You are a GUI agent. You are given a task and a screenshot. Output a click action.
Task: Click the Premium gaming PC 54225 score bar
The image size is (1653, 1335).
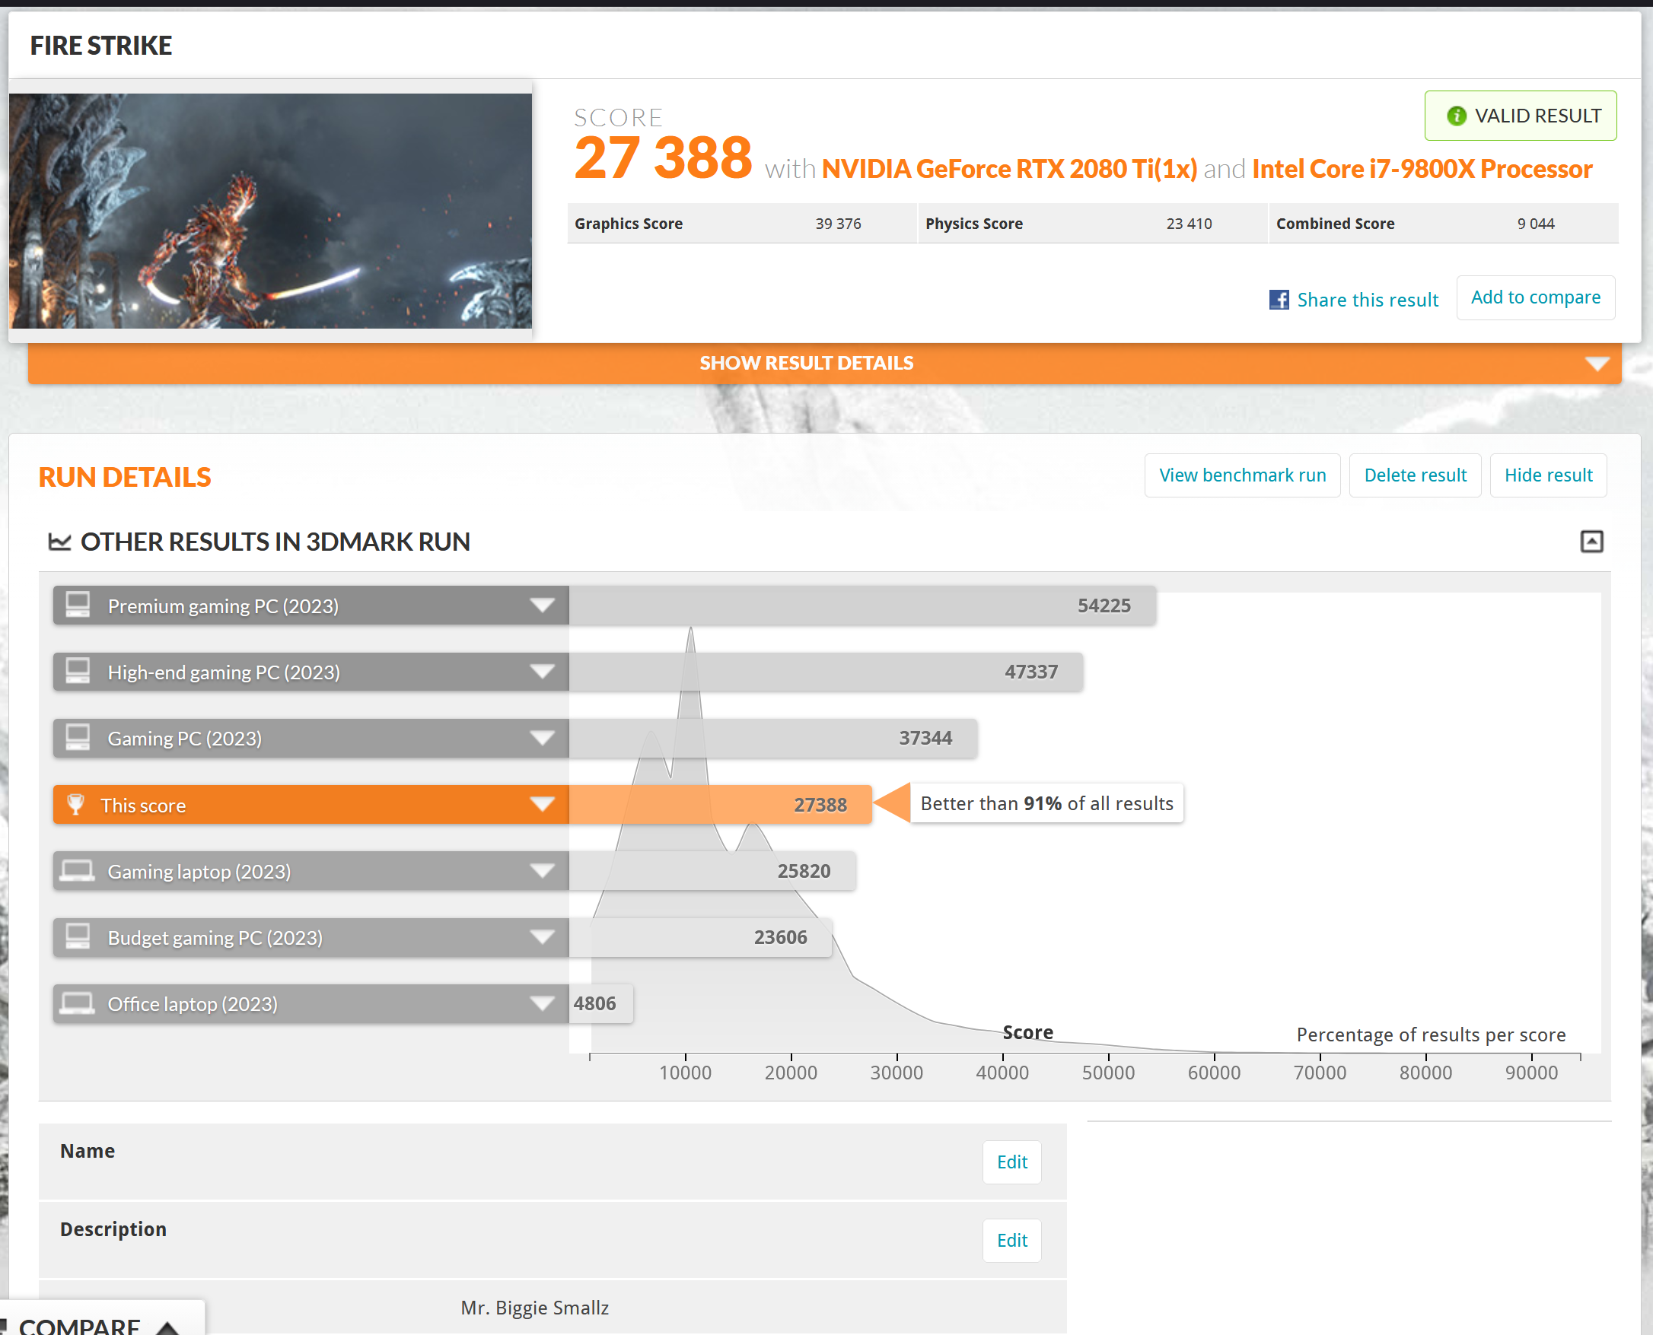coord(862,606)
